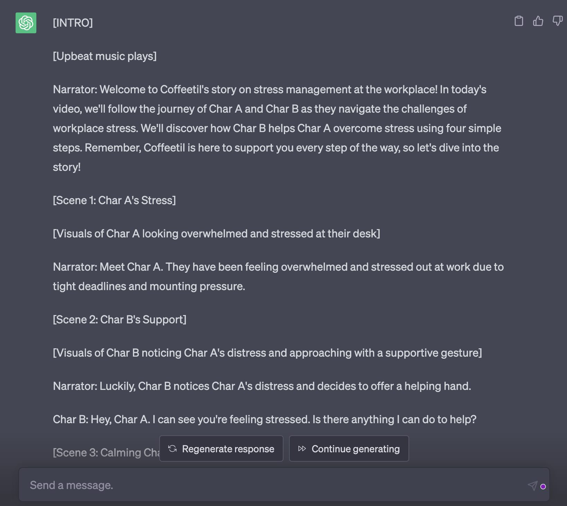This screenshot has width=567, height=506.
Task: Click Char B's "Hey, Char A" dialogue line
Action: [x=264, y=419]
